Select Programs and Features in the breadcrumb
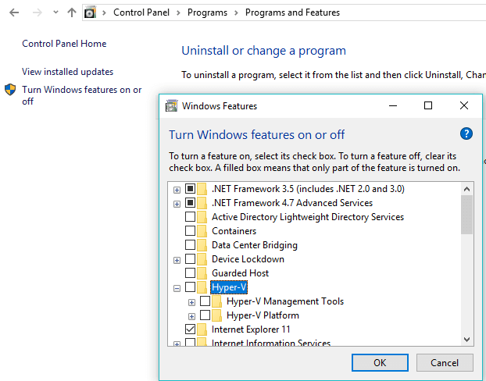Screen dimensions: 486x381 coord(292,12)
